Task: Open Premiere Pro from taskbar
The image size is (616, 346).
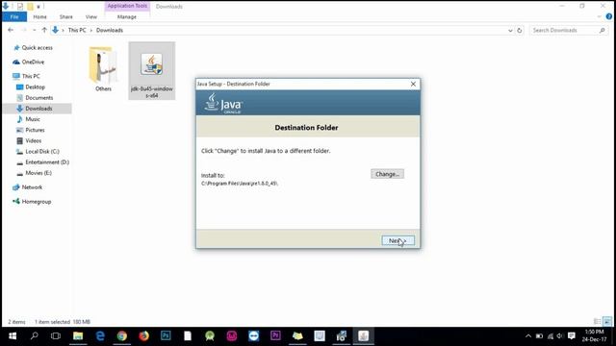Action: (x=275, y=335)
